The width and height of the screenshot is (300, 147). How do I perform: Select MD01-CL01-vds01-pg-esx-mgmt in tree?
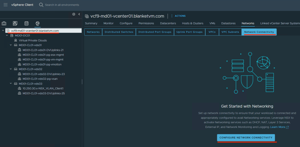(43, 55)
